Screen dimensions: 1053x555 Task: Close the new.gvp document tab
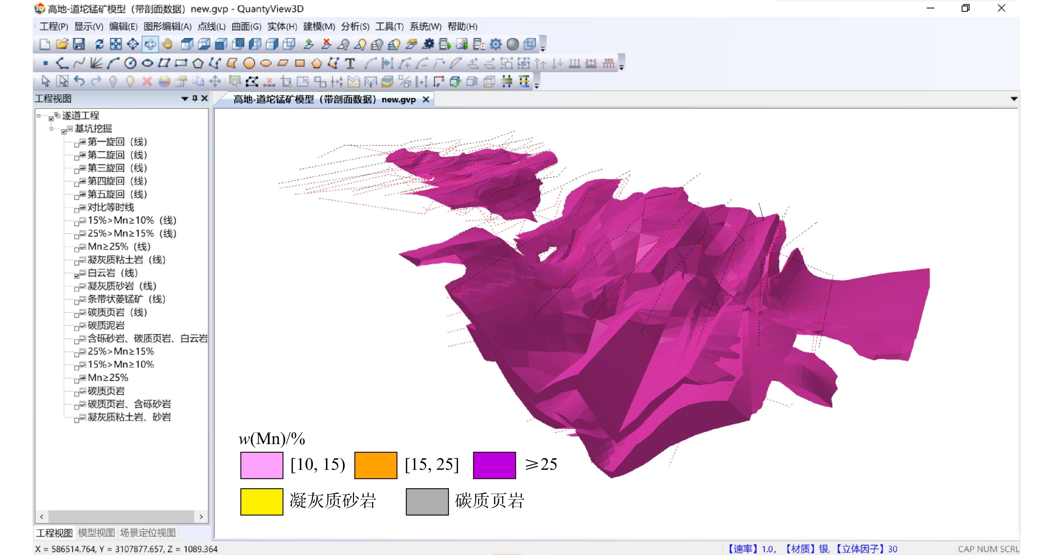coord(426,99)
